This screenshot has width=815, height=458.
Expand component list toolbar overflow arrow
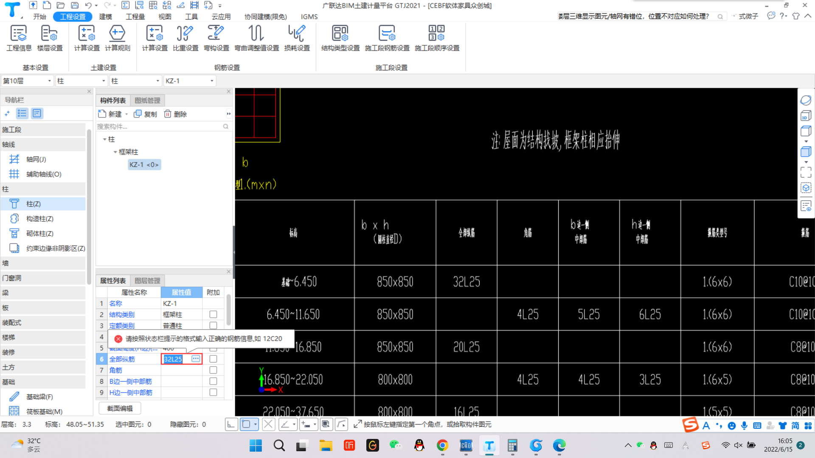[x=229, y=114]
